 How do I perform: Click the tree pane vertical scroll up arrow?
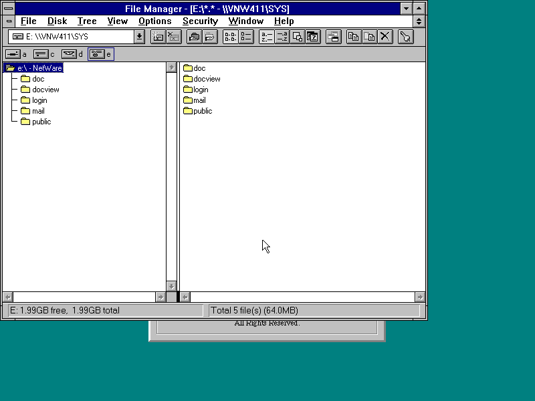click(171, 68)
